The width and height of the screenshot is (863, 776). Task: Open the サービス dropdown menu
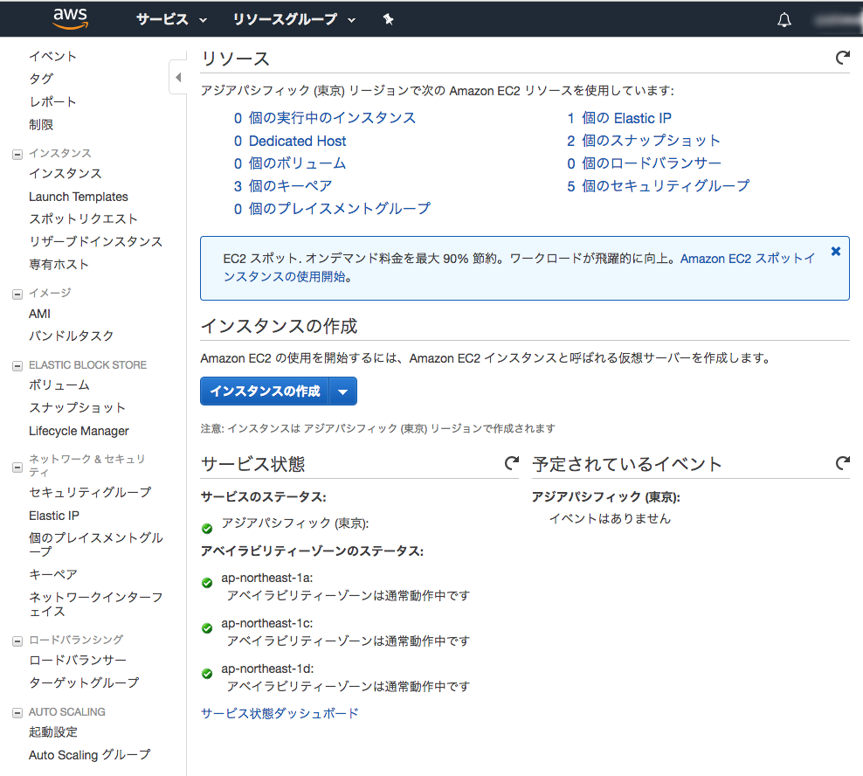171,20
